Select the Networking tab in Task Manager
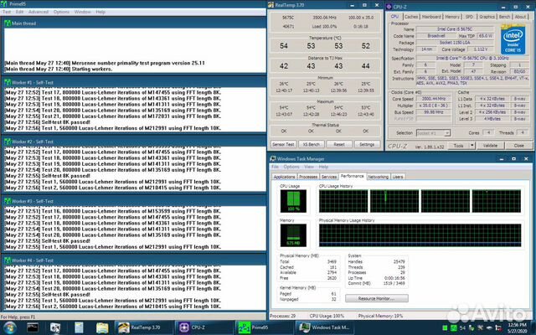This screenshot has width=536, height=335. point(378,177)
